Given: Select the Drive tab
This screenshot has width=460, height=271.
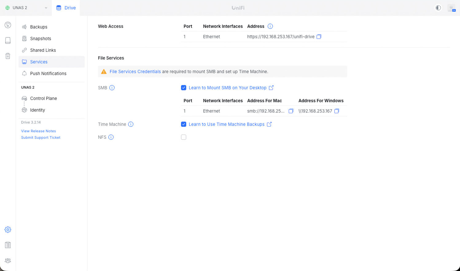Looking at the screenshot, I should click(x=66, y=8).
